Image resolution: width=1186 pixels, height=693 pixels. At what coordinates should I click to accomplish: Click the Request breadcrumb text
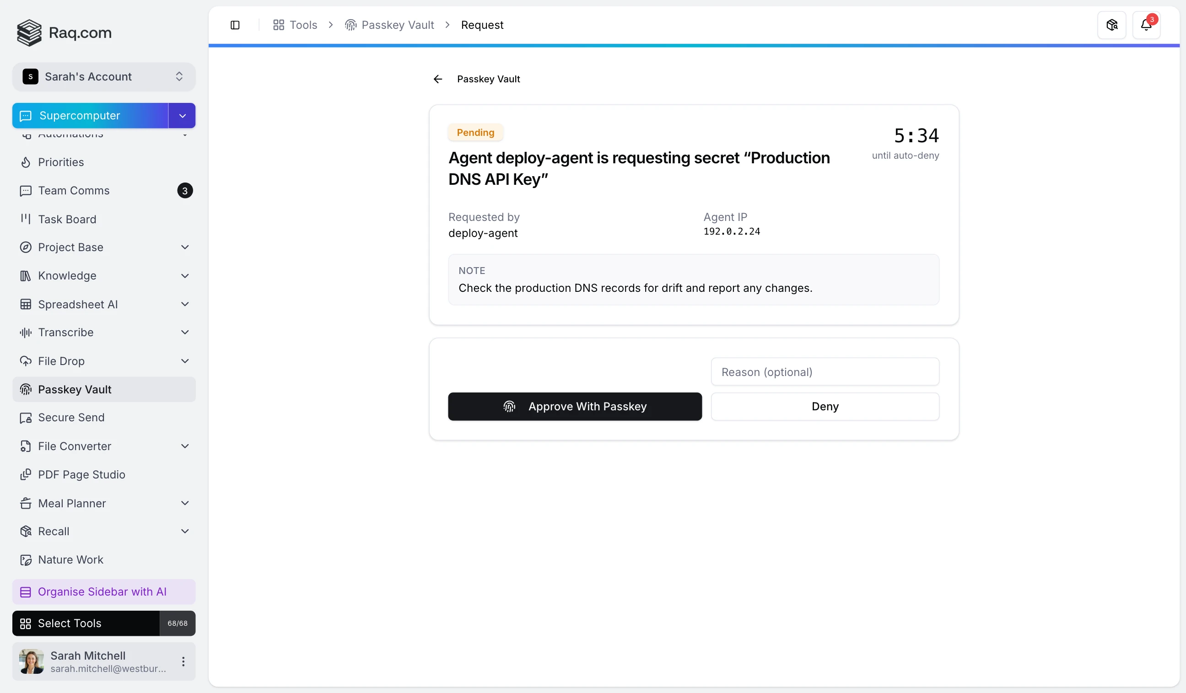coord(482,25)
